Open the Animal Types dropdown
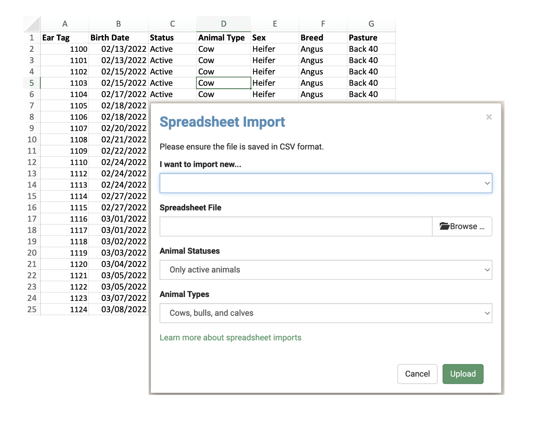Screen dimensions: 539x430 coord(326,313)
